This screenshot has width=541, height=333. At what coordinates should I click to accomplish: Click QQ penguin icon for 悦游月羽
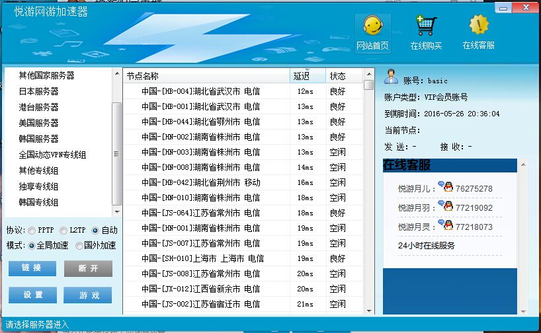(x=448, y=207)
